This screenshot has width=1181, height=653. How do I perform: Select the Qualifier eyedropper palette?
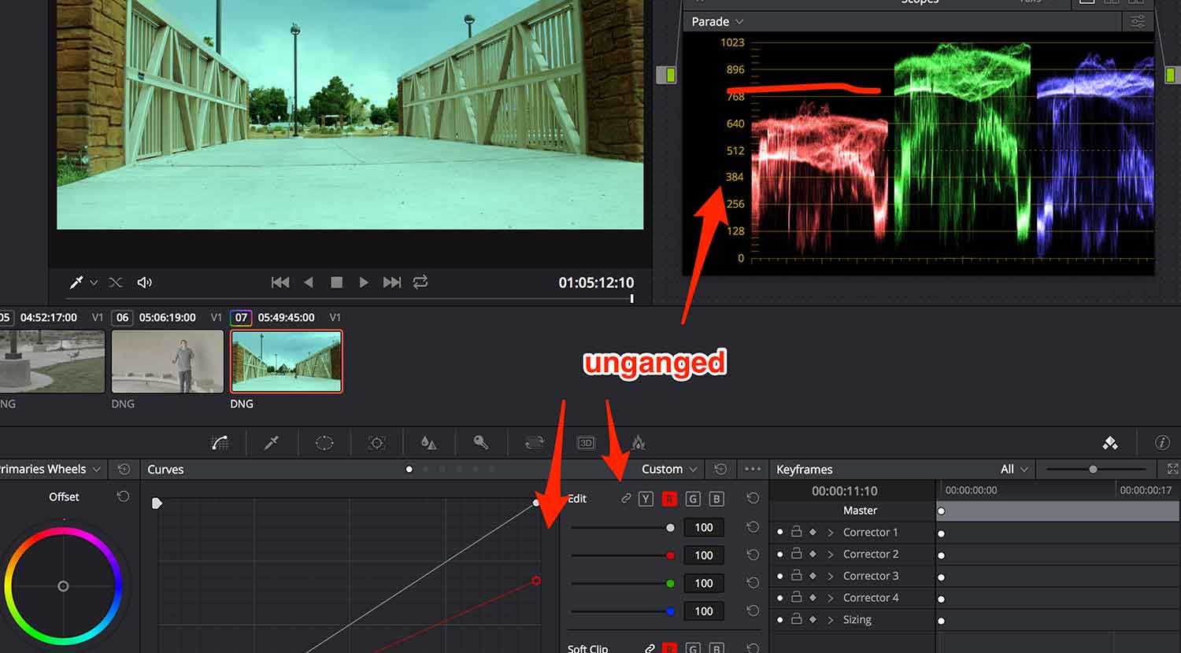tap(272, 443)
